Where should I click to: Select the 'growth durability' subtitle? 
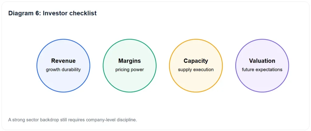pyautogui.click(x=63, y=70)
